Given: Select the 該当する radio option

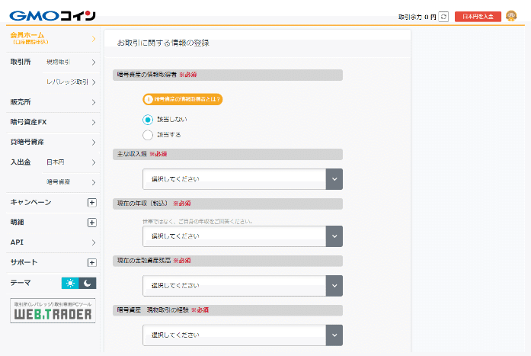Looking at the screenshot, I should tap(148, 135).
